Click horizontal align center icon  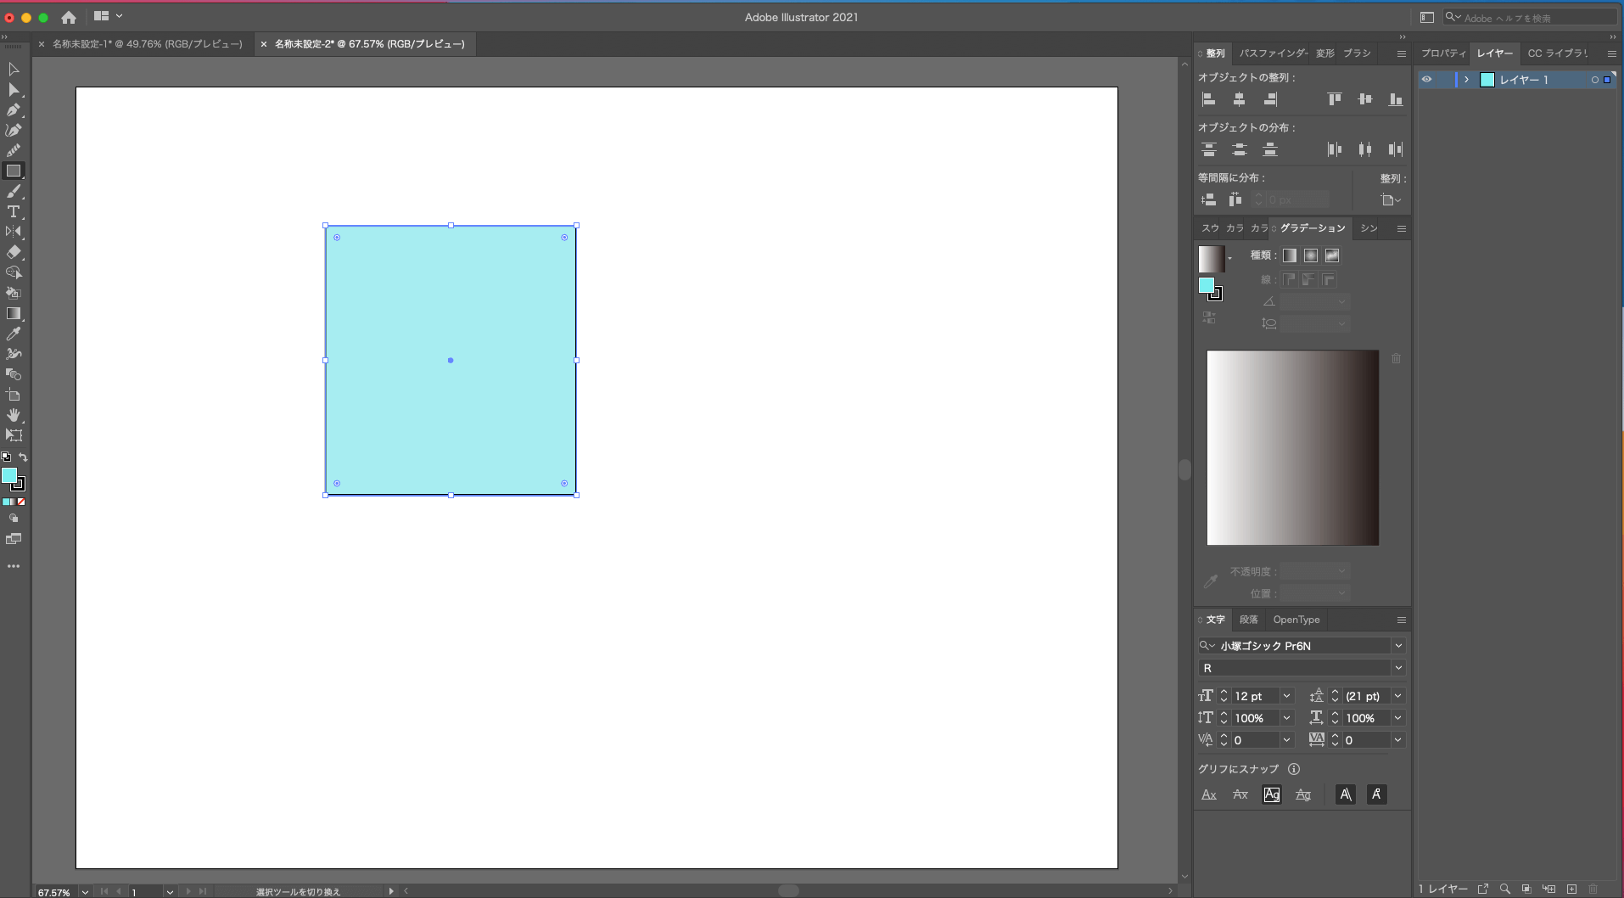pyautogui.click(x=1239, y=99)
